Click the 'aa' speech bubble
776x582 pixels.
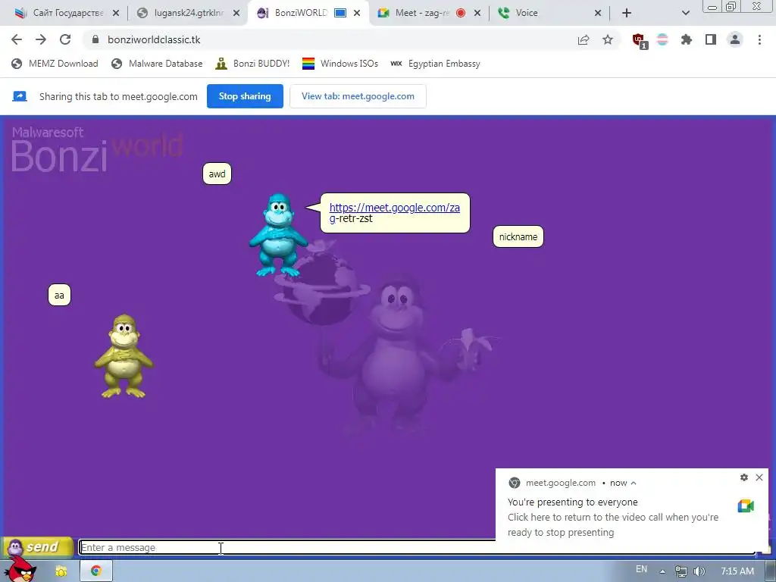point(59,295)
